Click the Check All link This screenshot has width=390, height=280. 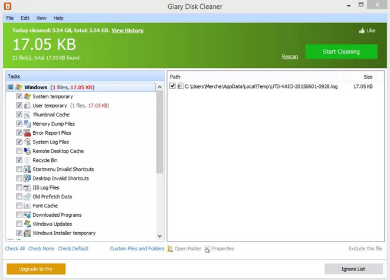pos(15,249)
